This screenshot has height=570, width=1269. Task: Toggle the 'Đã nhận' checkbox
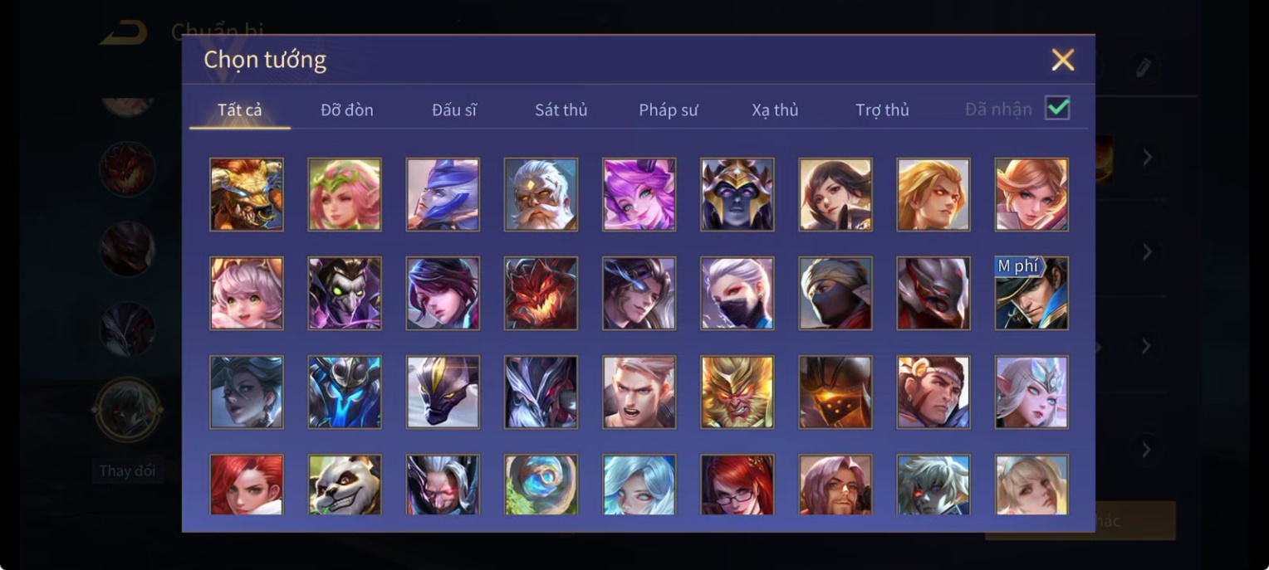1057,108
